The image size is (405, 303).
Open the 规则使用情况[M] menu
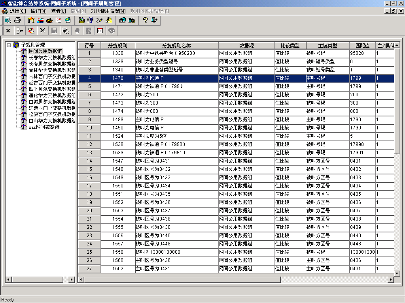(x=108, y=11)
